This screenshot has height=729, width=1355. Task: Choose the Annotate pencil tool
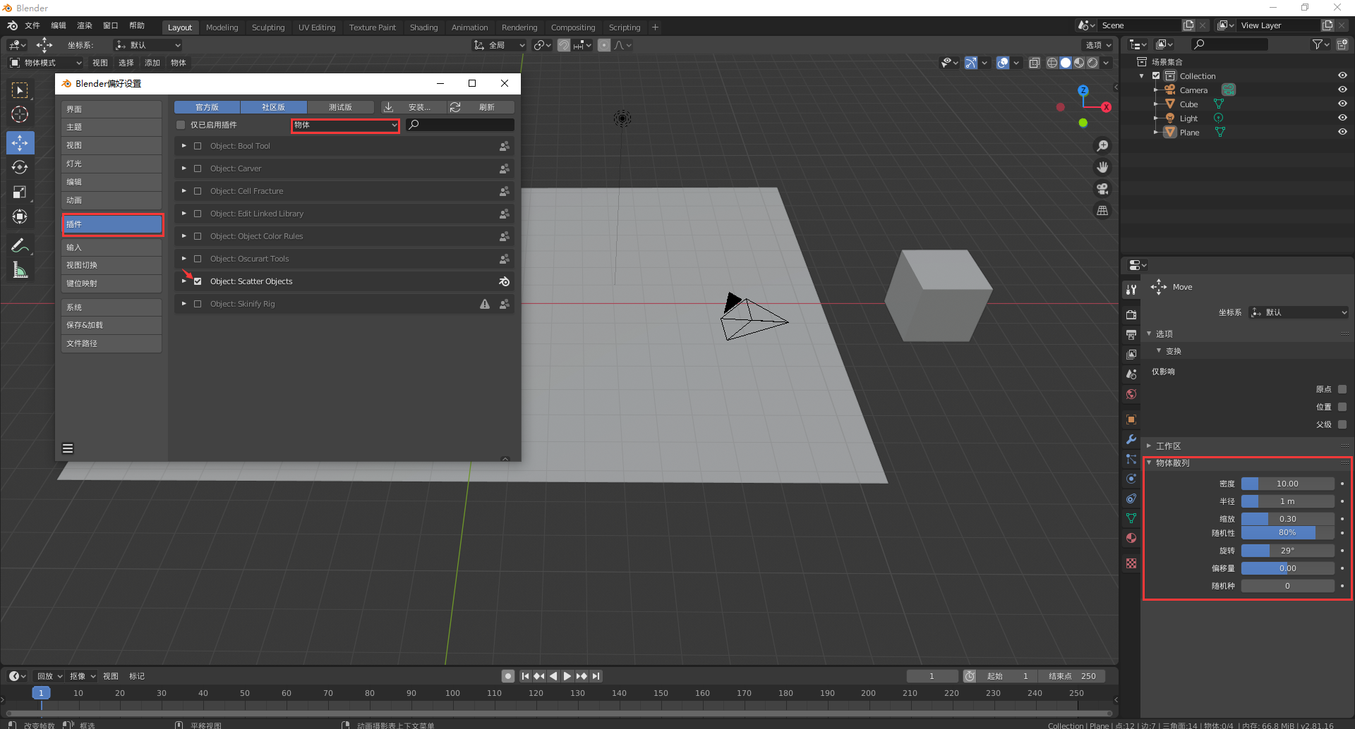coord(20,245)
